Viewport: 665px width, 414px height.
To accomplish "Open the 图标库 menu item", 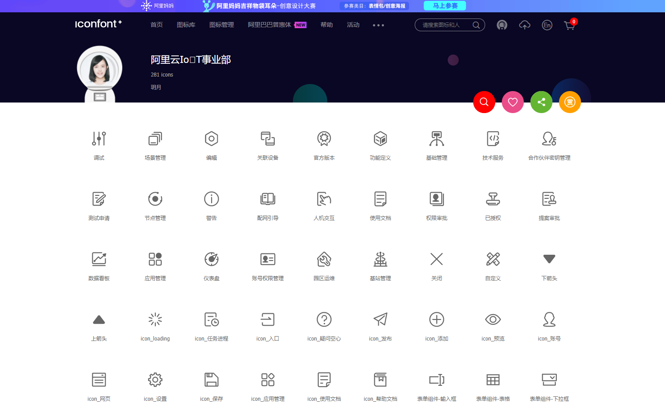I will pyautogui.click(x=186, y=25).
